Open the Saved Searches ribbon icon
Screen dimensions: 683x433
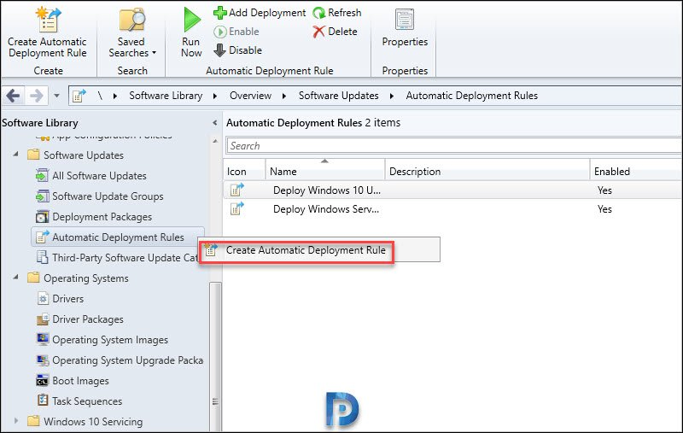tap(132, 20)
